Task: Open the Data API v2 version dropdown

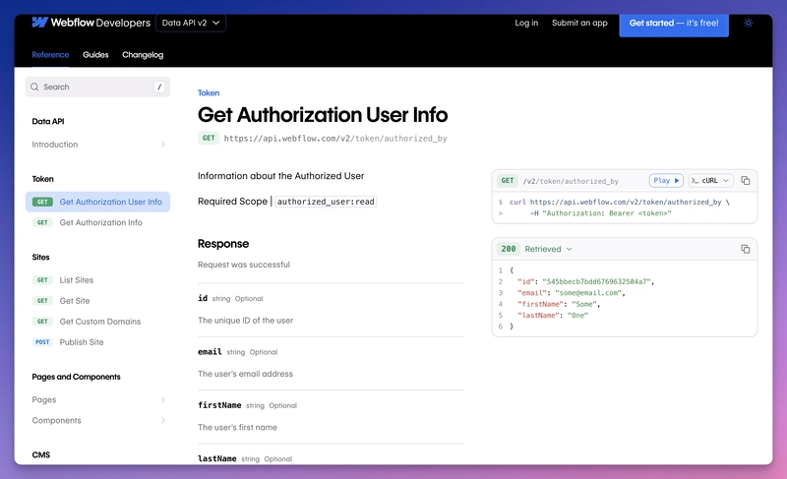Action: (191, 23)
